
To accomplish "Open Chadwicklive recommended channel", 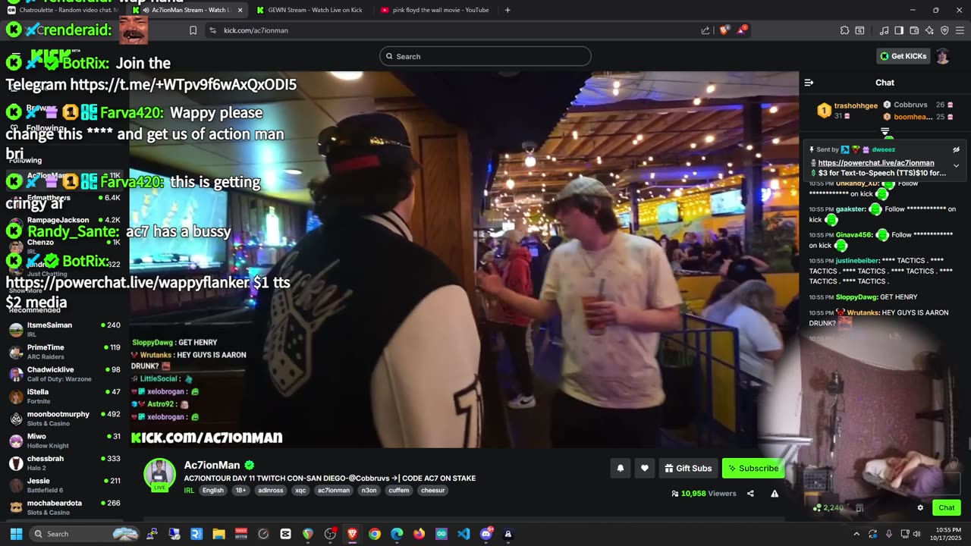I will [x=64, y=374].
